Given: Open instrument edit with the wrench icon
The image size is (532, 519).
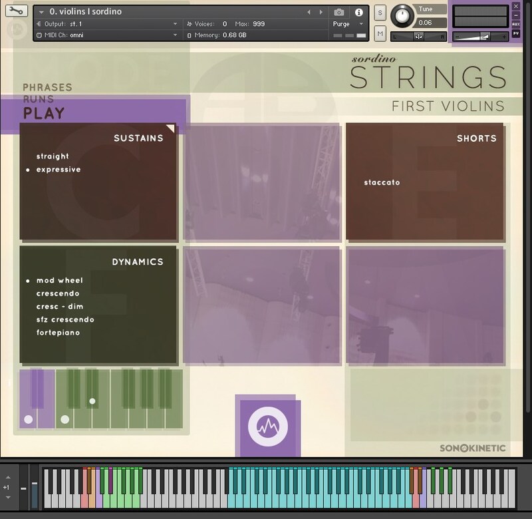Looking at the screenshot, I should click(x=17, y=9).
